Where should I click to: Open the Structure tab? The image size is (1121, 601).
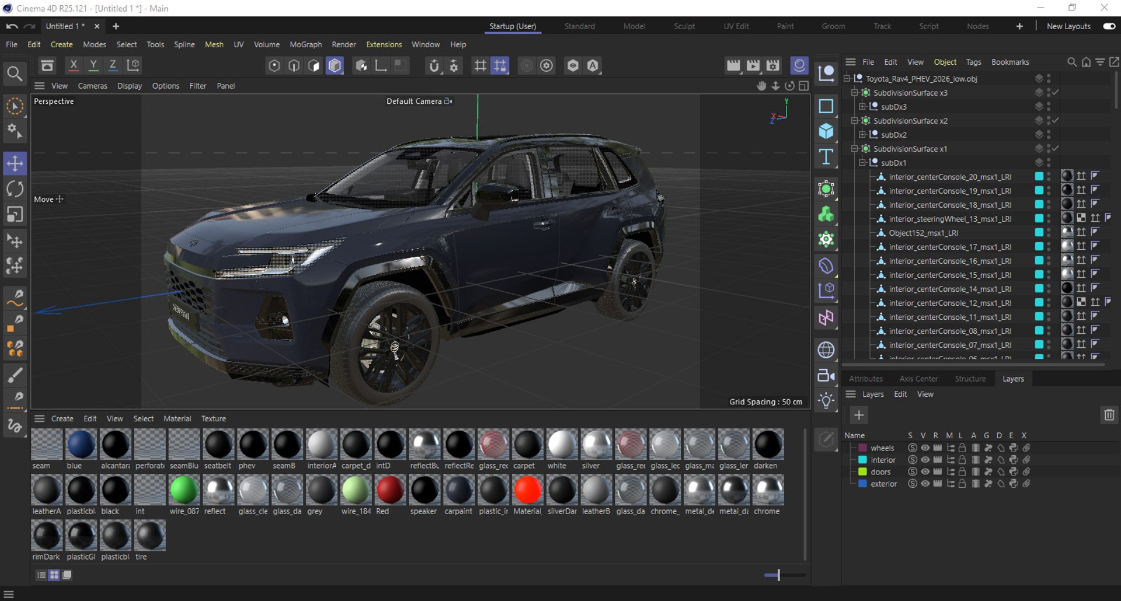970,379
